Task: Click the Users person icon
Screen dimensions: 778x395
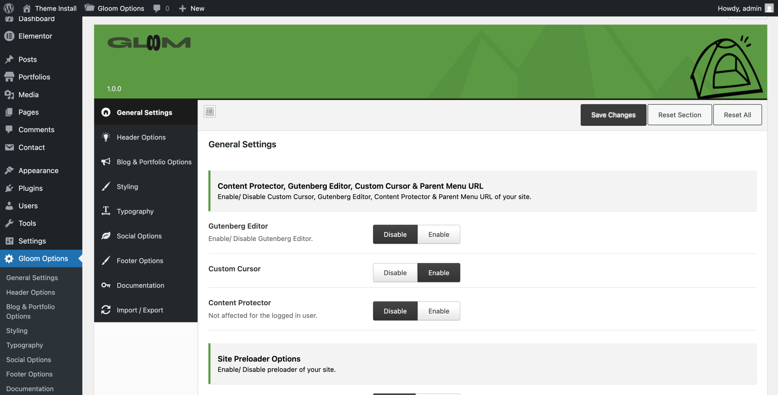Action: click(x=9, y=206)
